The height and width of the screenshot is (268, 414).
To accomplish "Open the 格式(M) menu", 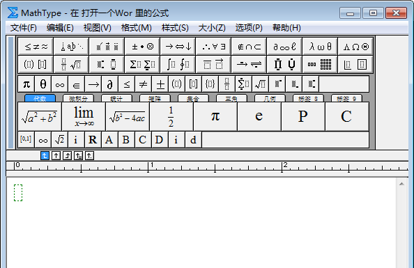I will pos(136,27).
